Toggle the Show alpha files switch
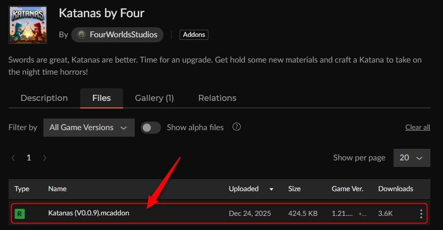This screenshot has width=443, height=230. [151, 128]
